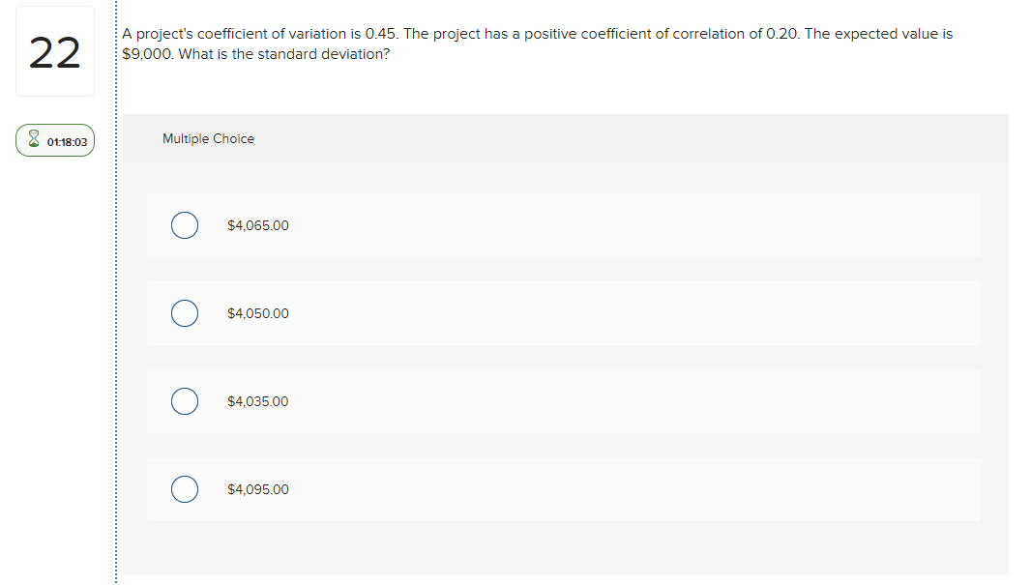Click the question number 22 card
This screenshot has height=585, width=1031.
(x=54, y=50)
